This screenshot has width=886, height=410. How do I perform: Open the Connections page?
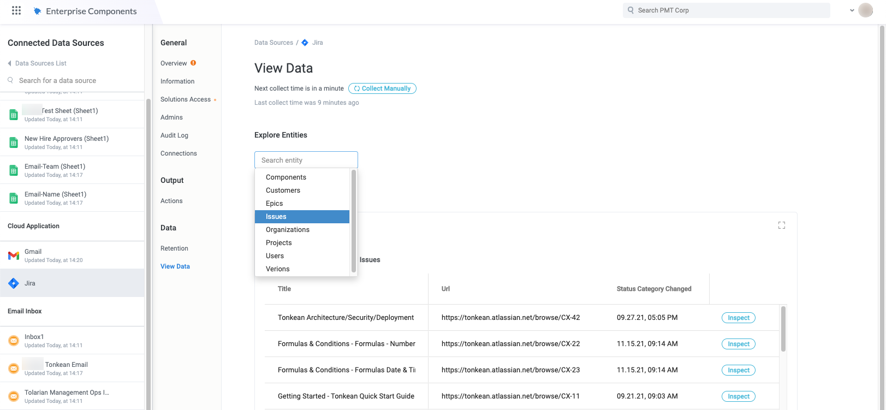179,153
